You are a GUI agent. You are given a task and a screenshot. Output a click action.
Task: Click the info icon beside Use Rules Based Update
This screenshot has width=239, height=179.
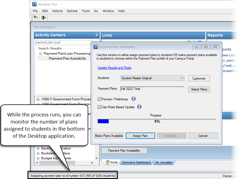139,107
